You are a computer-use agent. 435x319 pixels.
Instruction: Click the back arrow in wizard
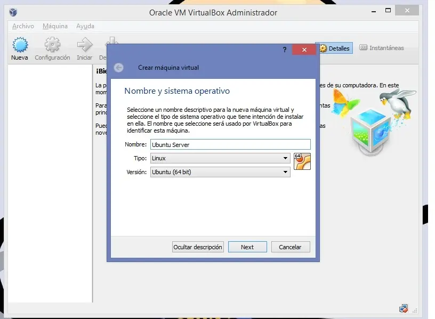[x=119, y=68]
